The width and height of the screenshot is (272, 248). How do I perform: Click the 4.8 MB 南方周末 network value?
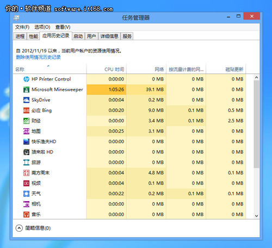[156, 173]
